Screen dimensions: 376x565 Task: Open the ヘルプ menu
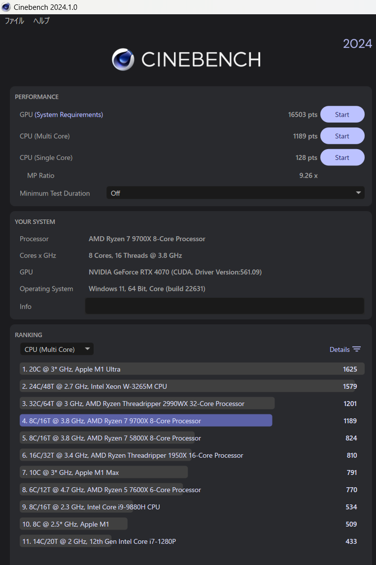[41, 21]
